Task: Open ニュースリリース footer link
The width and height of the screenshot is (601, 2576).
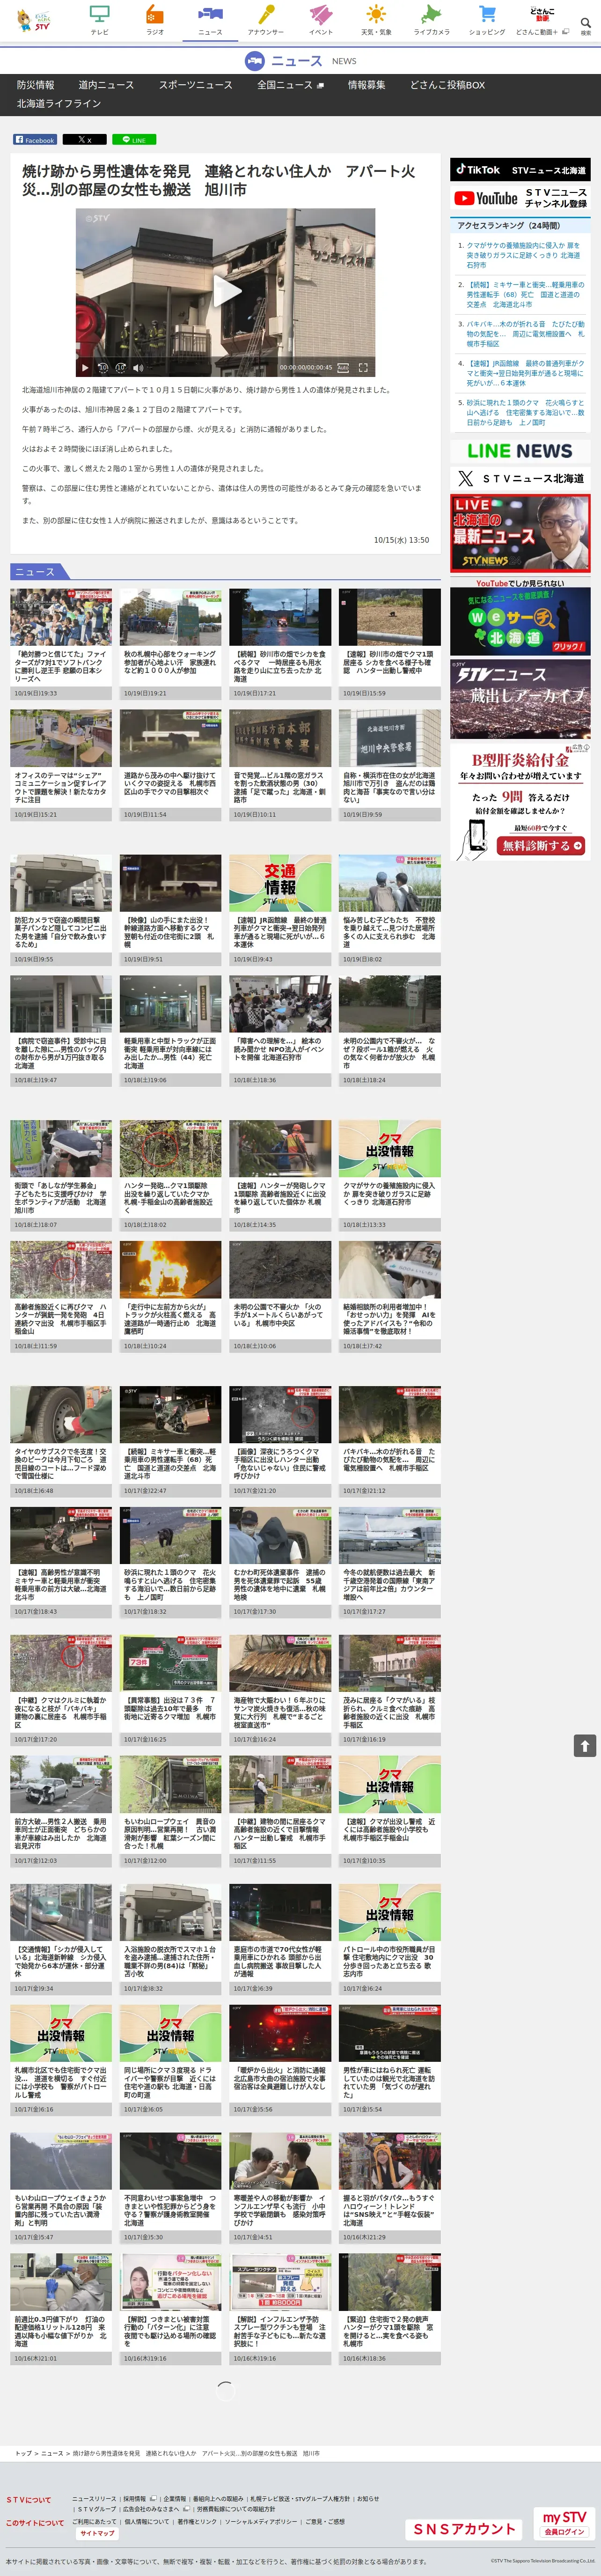Action: (94, 2500)
